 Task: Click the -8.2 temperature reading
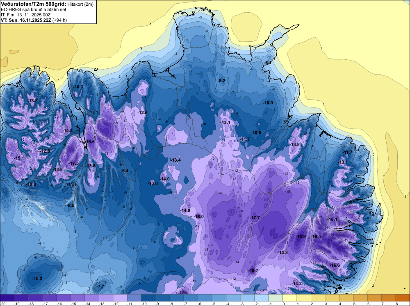pyautogui.click(x=221, y=81)
